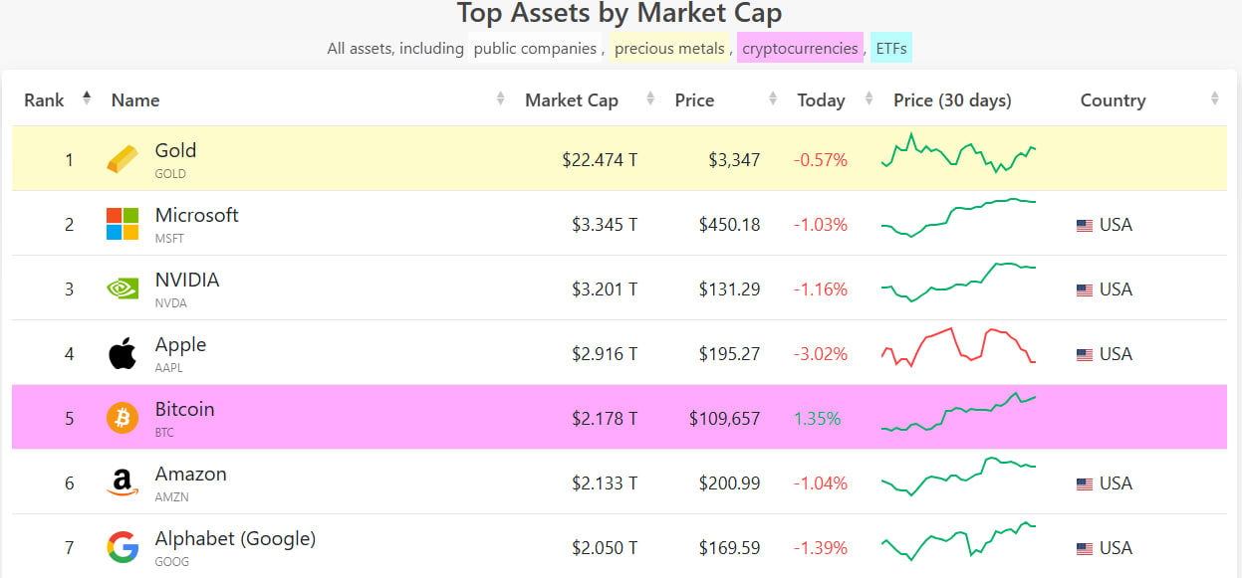Filter by public companies tag
Screen dimensions: 1242x578
(x=535, y=48)
